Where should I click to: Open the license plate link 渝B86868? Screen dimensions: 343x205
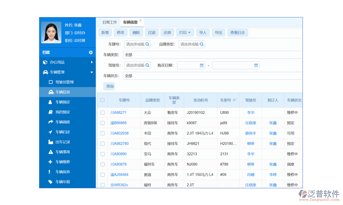(118, 123)
